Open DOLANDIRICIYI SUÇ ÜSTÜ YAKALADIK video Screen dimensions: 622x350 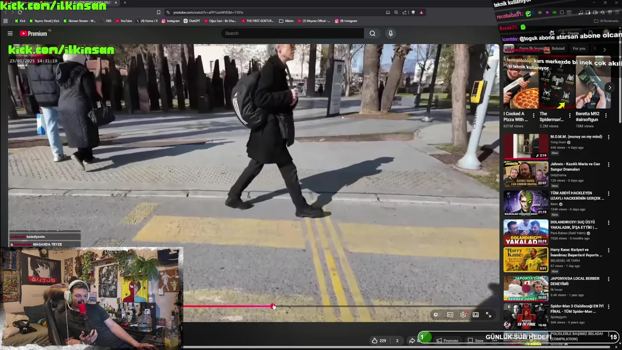point(574,225)
